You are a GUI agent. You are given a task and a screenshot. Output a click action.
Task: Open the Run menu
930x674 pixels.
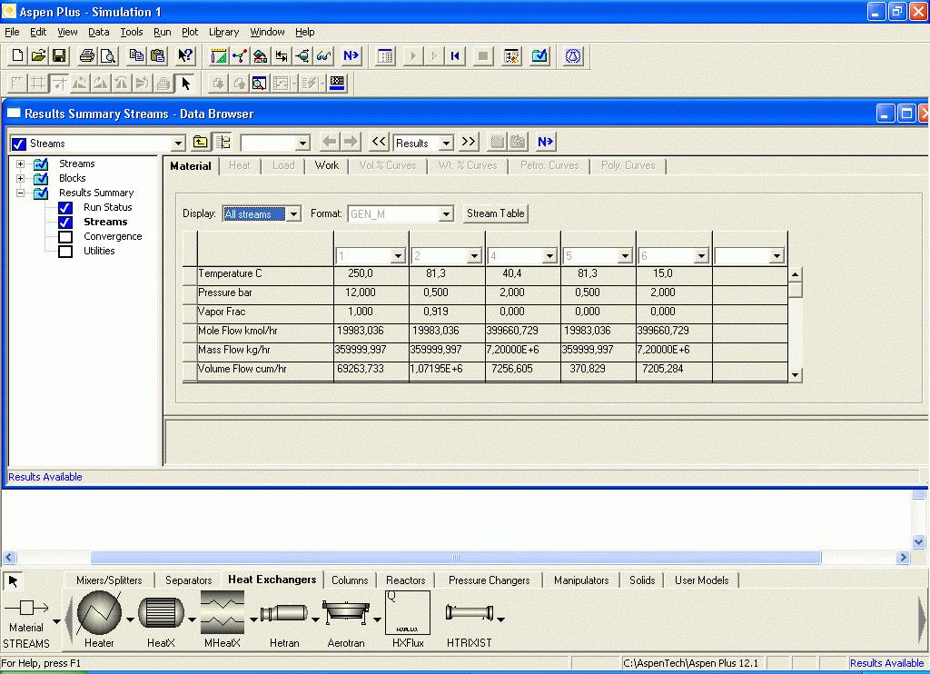point(162,32)
